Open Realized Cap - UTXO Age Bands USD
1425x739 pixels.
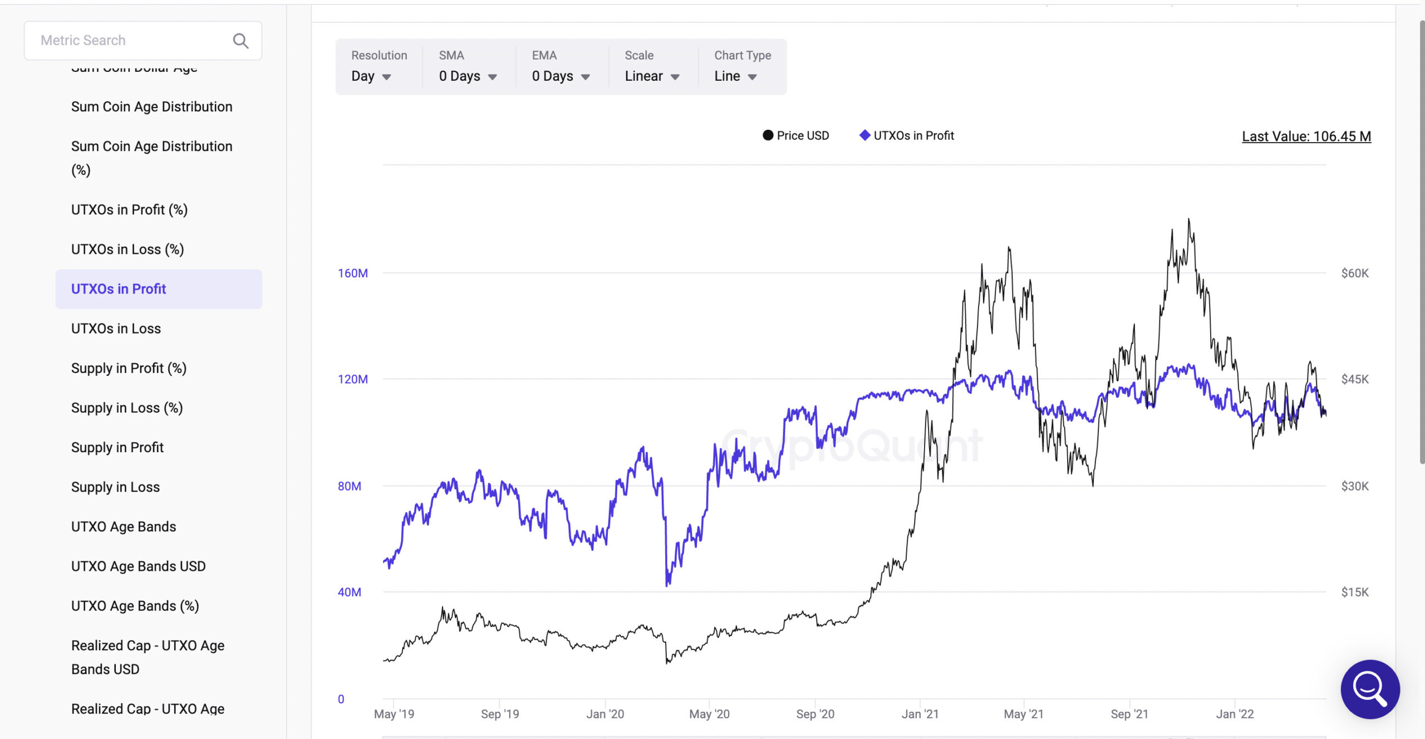point(148,657)
